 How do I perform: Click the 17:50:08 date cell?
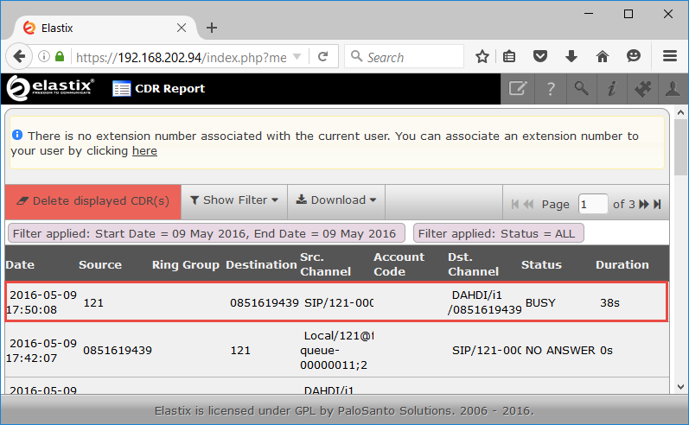click(x=41, y=302)
